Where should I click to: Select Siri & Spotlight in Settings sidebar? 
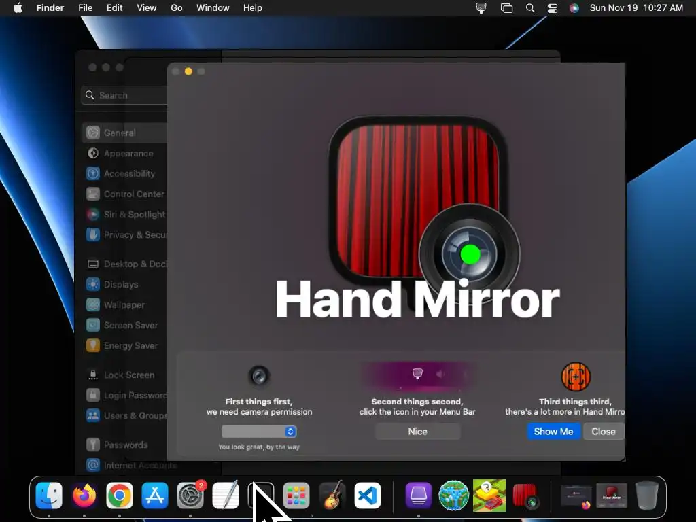coord(125,214)
